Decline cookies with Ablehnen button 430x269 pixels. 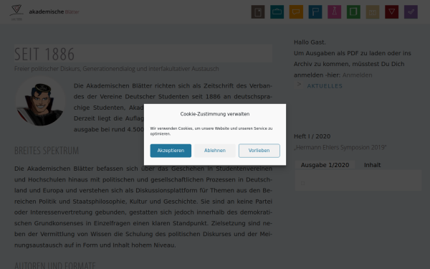pos(215,151)
